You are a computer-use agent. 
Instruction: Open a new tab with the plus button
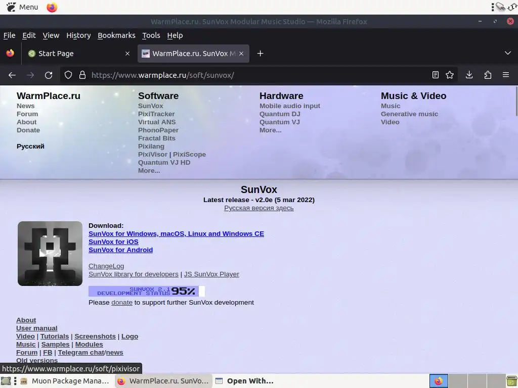[x=261, y=54]
